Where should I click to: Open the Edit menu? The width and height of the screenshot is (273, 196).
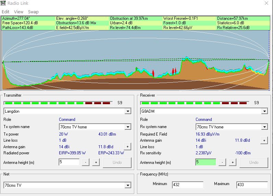click(x=5, y=12)
